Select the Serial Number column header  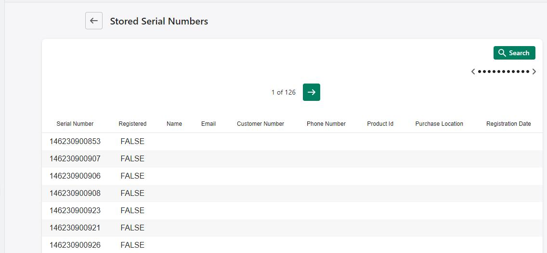(x=75, y=124)
